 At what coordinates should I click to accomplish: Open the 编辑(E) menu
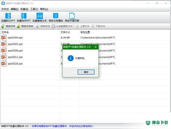15,9
